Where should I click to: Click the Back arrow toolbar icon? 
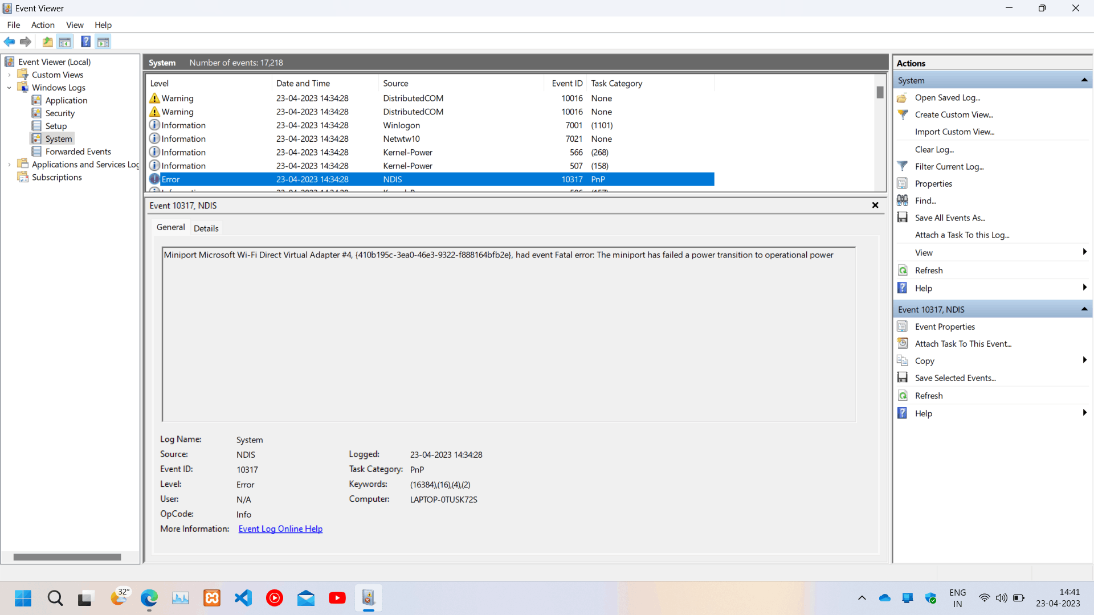click(10, 42)
